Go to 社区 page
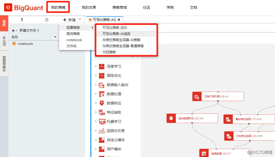 pyautogui.click(x=146, y=7)
